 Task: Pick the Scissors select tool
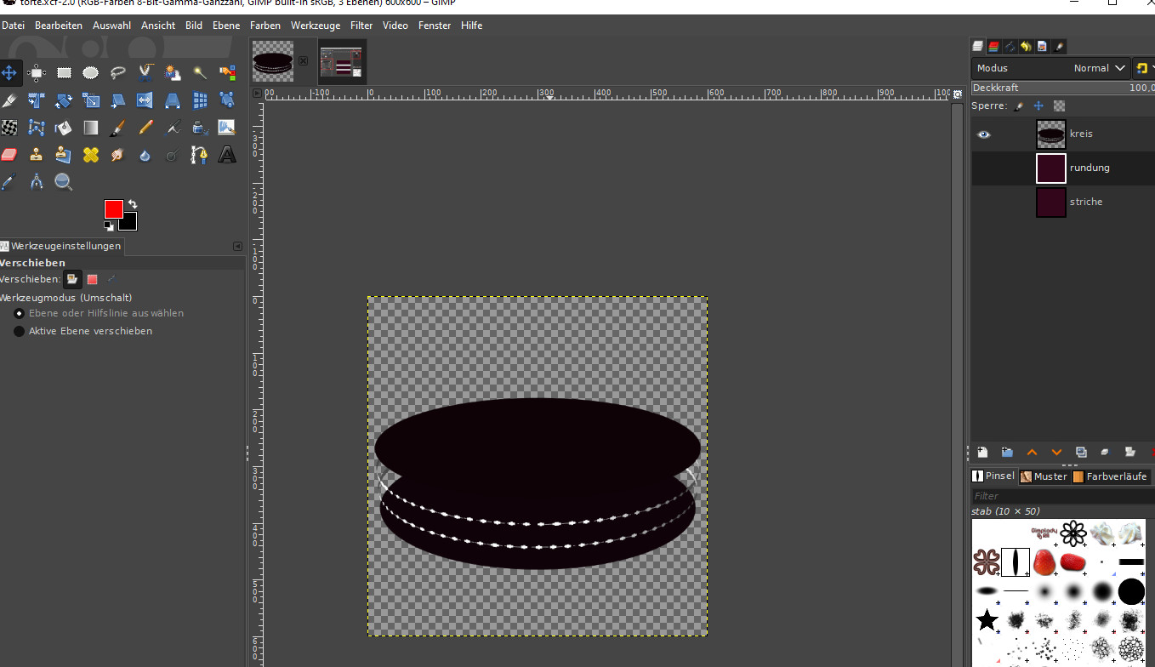coord(145,73)
